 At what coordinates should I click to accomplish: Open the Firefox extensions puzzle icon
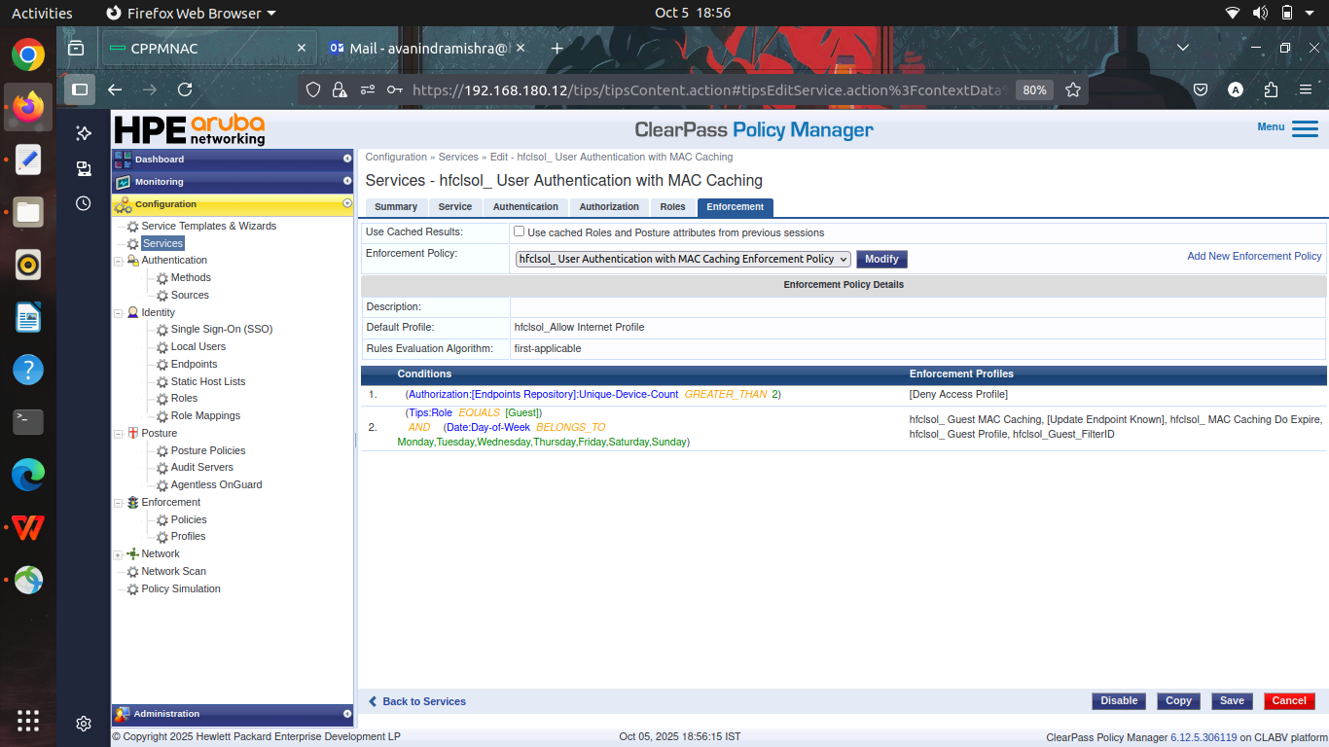click(x=1271, y=89)
